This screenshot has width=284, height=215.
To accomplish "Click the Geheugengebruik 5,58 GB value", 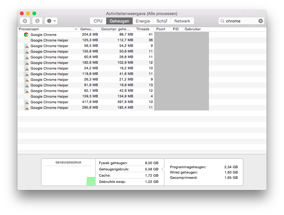I will [152, 169].
